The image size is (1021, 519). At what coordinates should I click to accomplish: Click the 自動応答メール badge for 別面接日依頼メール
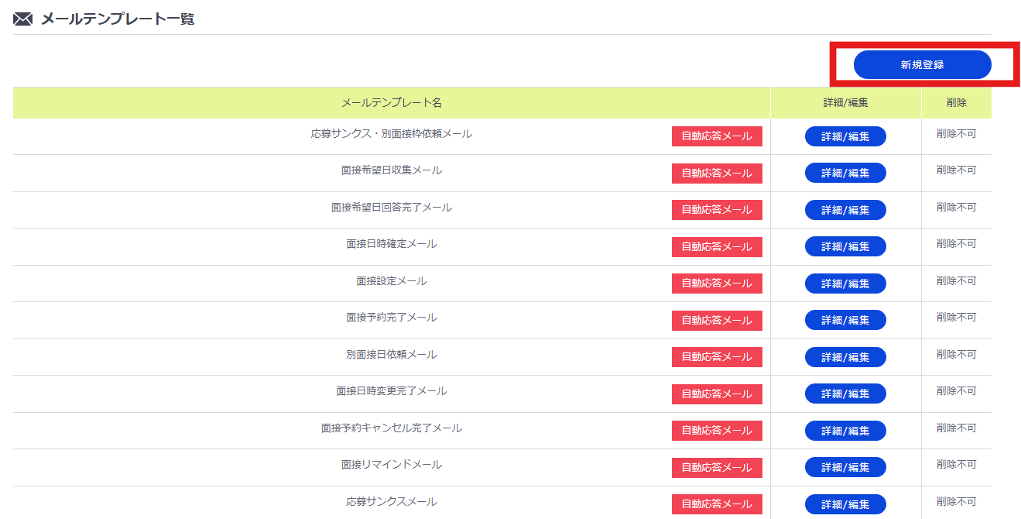pos(716,356)
